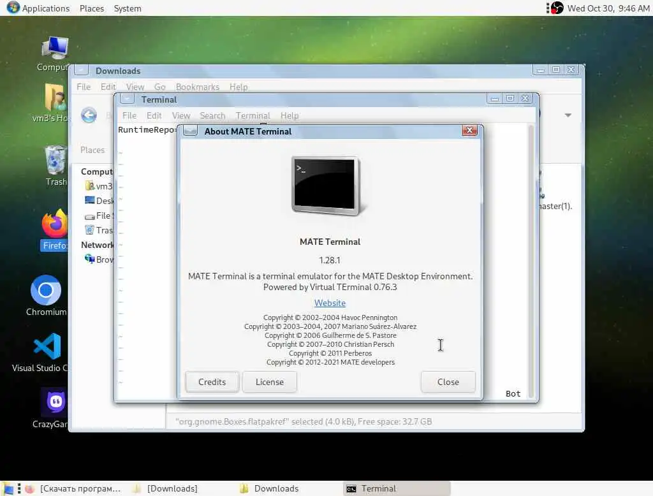The image size is (653, 496).
Task: Open Go menu in Downloads window
Action: [x=160, y=87]
